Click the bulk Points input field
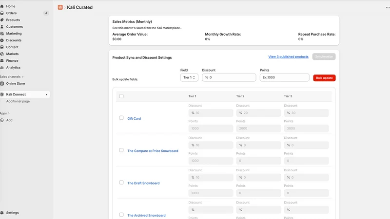This screenshot has height=219, width=390. [x=285, y=77]
